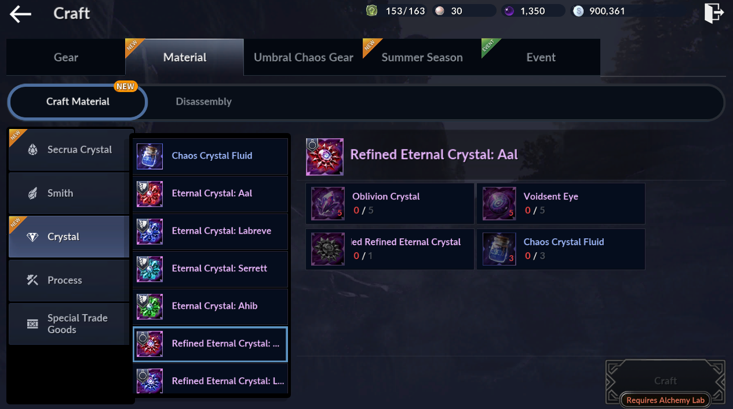733x409 pixels.
Task: Click the back arrow icon
Action: (x=20, y=13)
